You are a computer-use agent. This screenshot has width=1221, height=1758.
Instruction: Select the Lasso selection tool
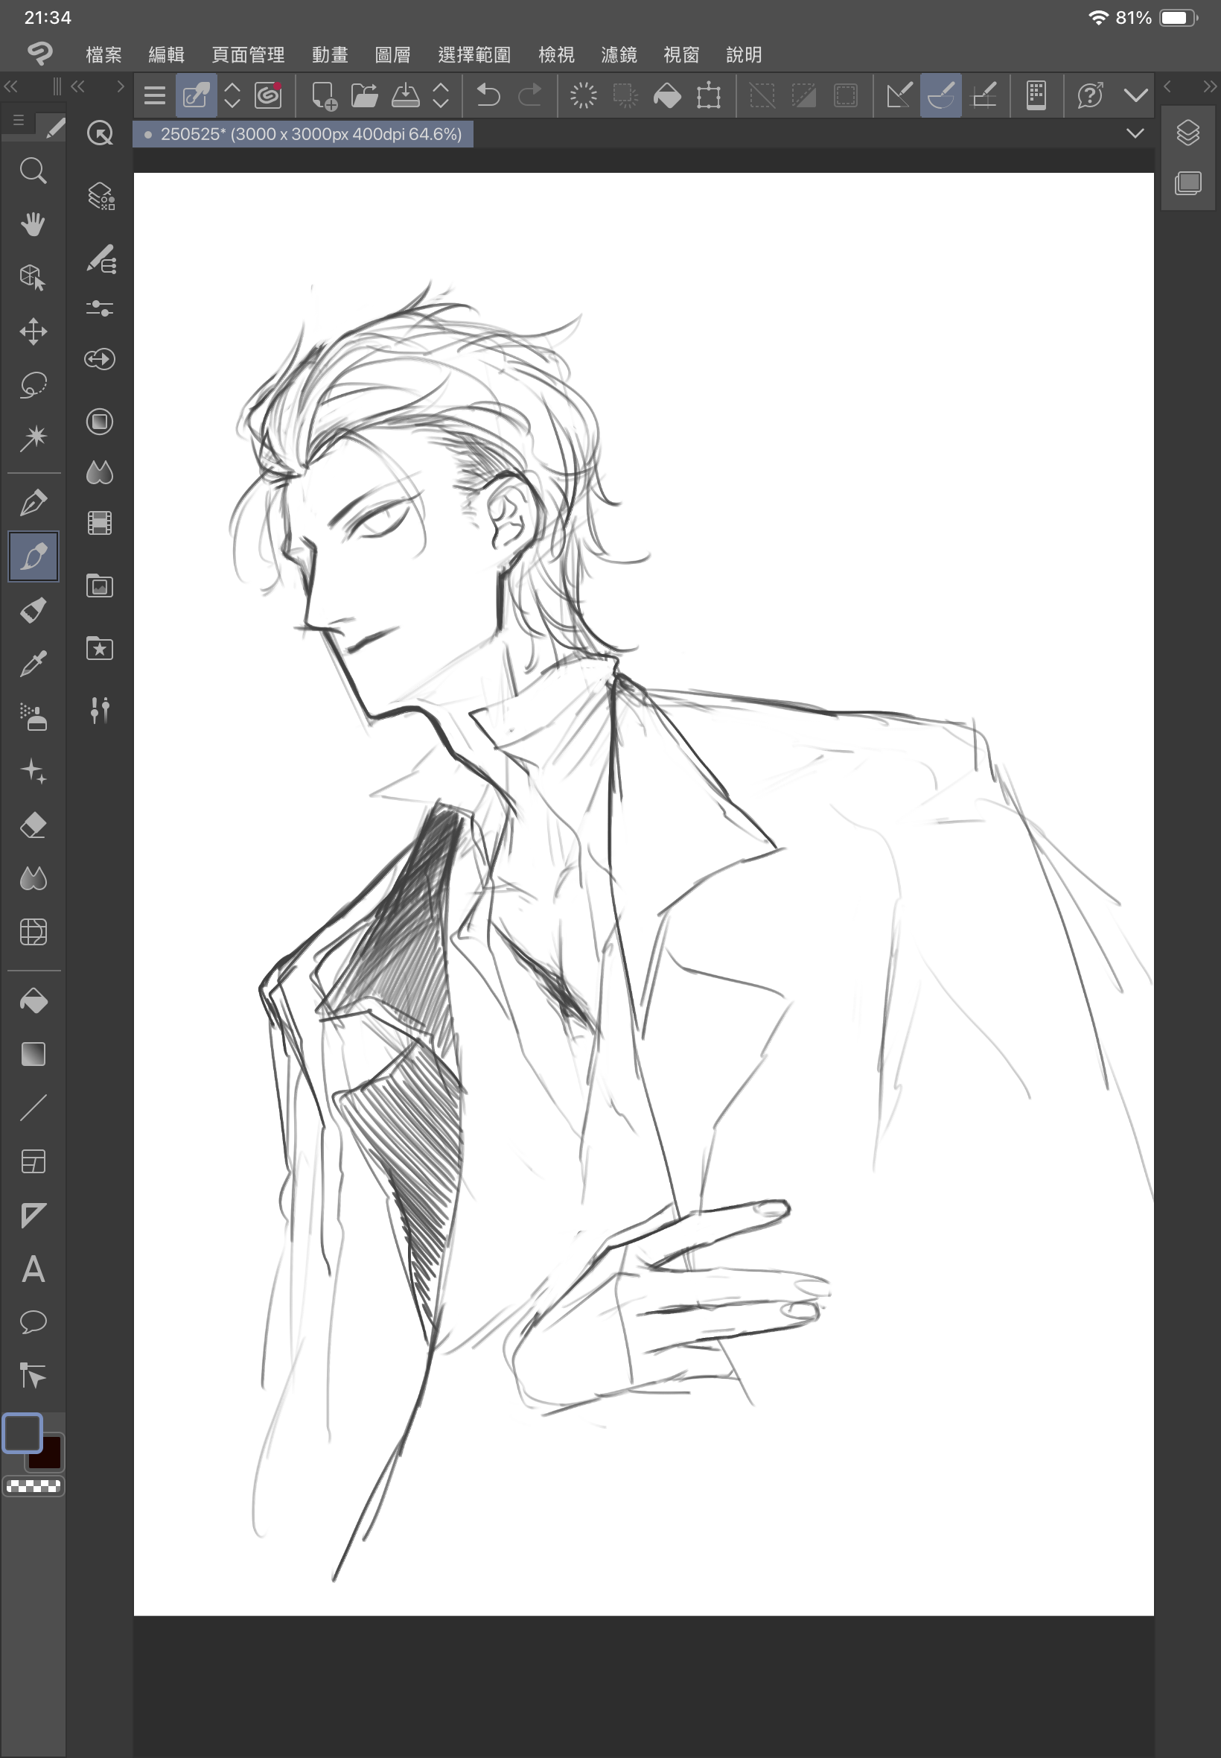[x=33, y=385]
